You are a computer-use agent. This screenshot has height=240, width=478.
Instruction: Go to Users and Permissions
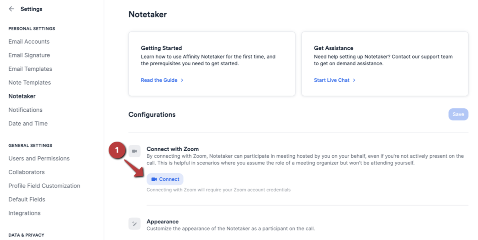coord(39,158)
